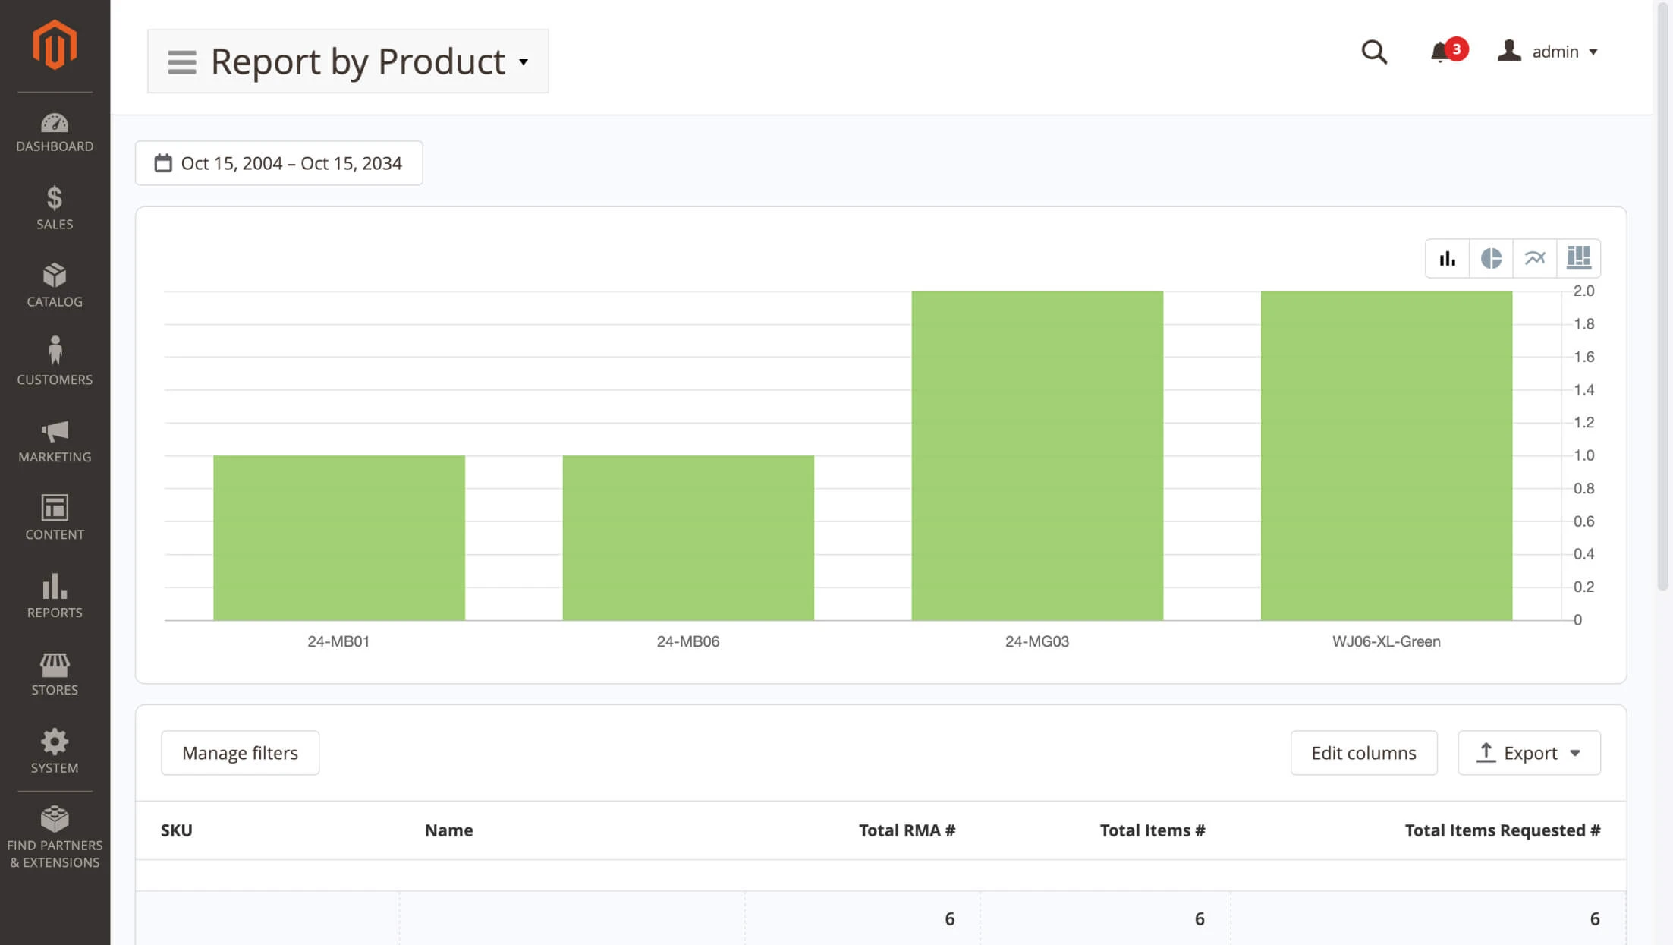This screenshot has width=1673, height=945.
Task: Toggle the stacked column chart view
Action: pos(1580,258)
